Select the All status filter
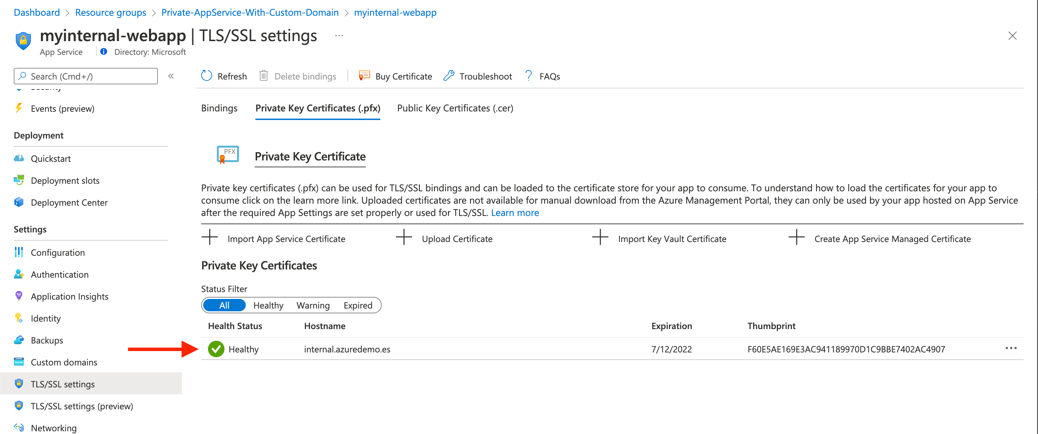The height and width of the screenshot is (434, 1038). pos(224,305)
